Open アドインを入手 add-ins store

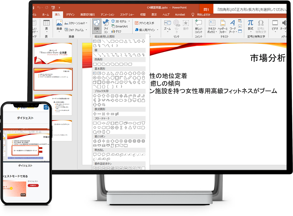[144, 23]
